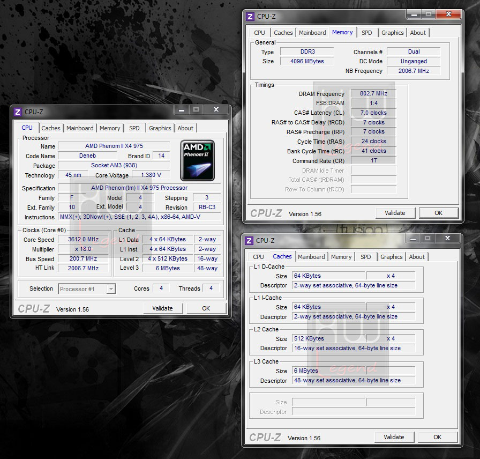The width and height of the screenshot is (480, 459).
Task: Click the Code Name value Deneb
Action: [88, 156]
